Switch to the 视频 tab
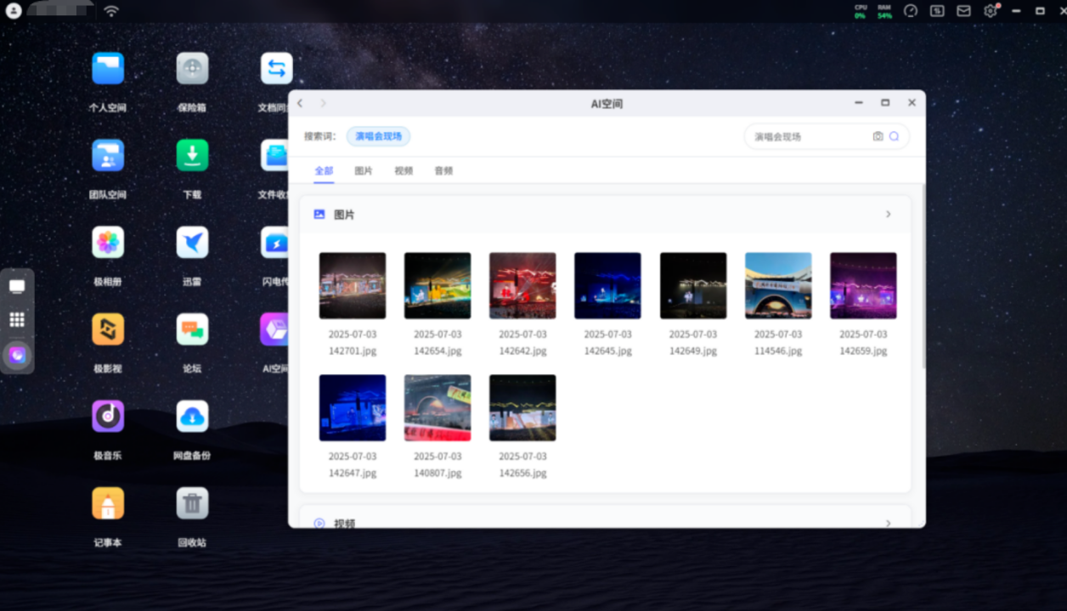The image size is (1067, 611). tap(404, 171)
